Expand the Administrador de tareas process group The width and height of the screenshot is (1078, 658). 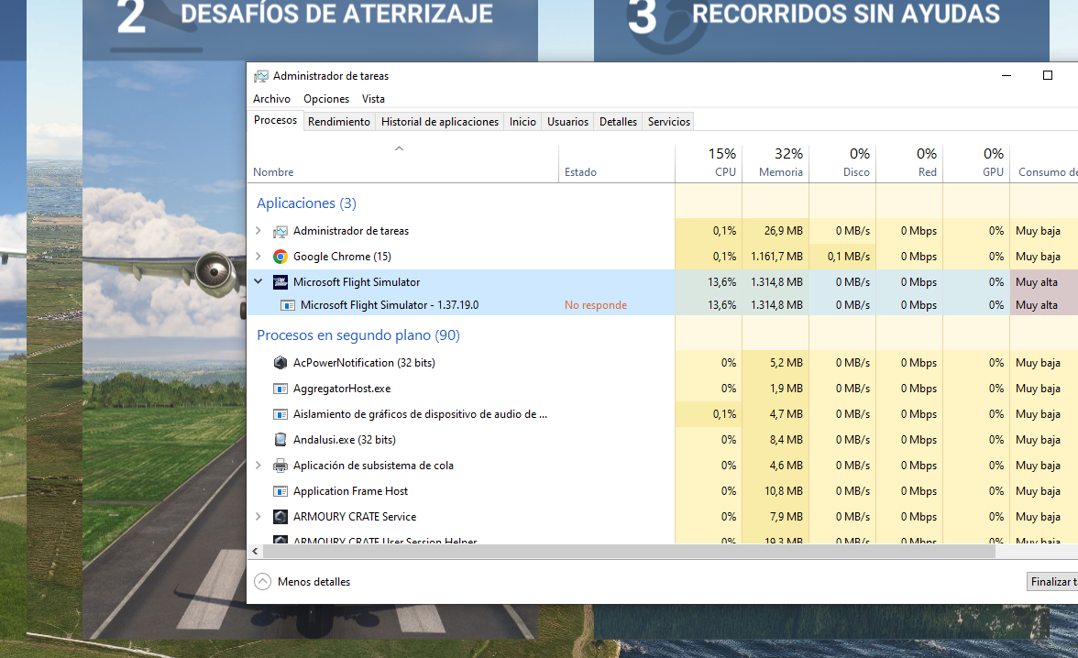pos(258,231)
